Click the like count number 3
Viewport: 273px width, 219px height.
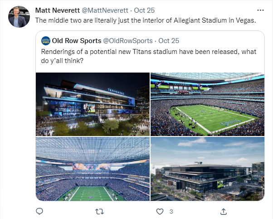click(171, 211)
